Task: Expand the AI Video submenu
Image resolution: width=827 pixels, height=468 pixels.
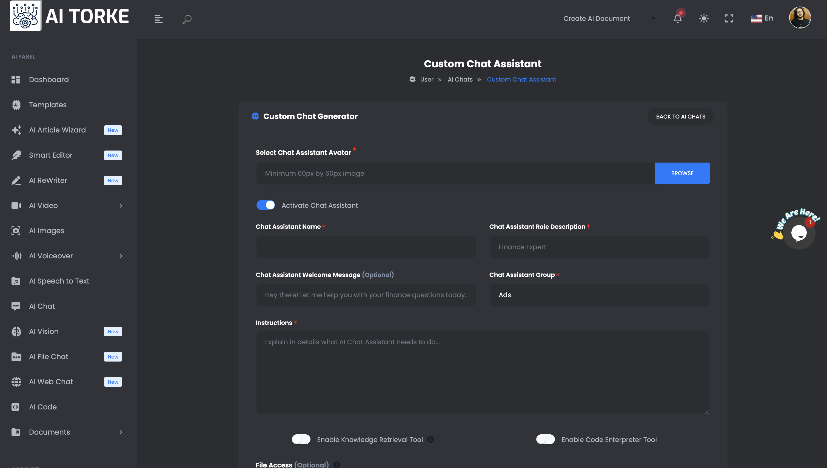Action: [121, 205]
